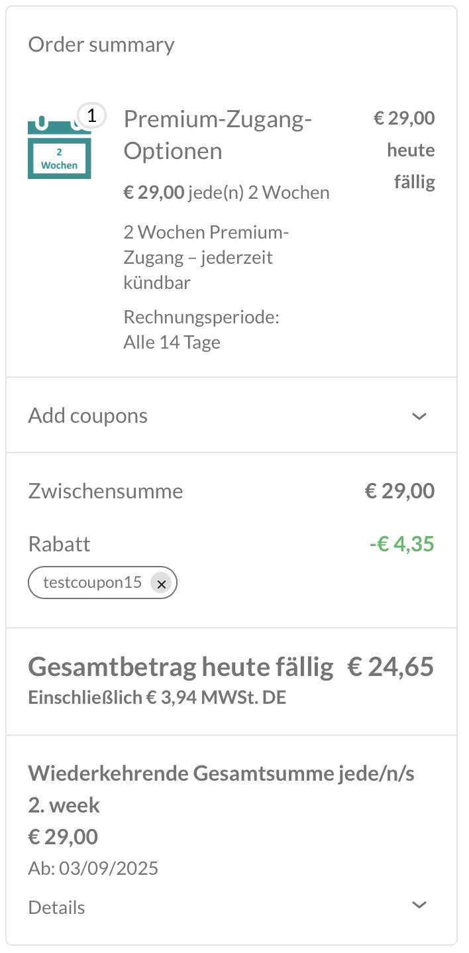Click the Rechnungsperiode: Alle 14 Tage text

coord(201,329)
